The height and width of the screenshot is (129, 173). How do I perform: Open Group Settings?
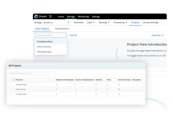[151, 22]
